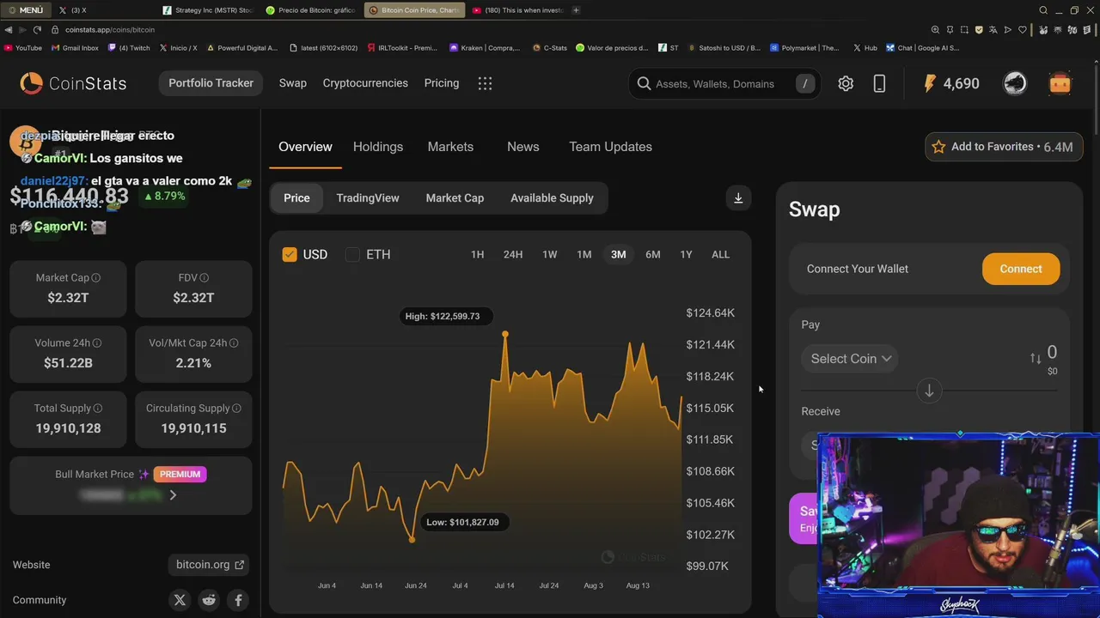Click the mobile phone app icon
1100x618 pixels.
[x=879, y=83]
